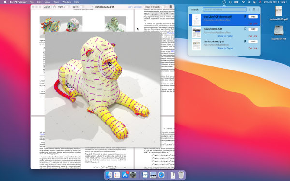The height and width of the screenshot is (181, 290).
Task: Click the lachaud2020.pdf file name in history
Action: click(x=214, y=42)
